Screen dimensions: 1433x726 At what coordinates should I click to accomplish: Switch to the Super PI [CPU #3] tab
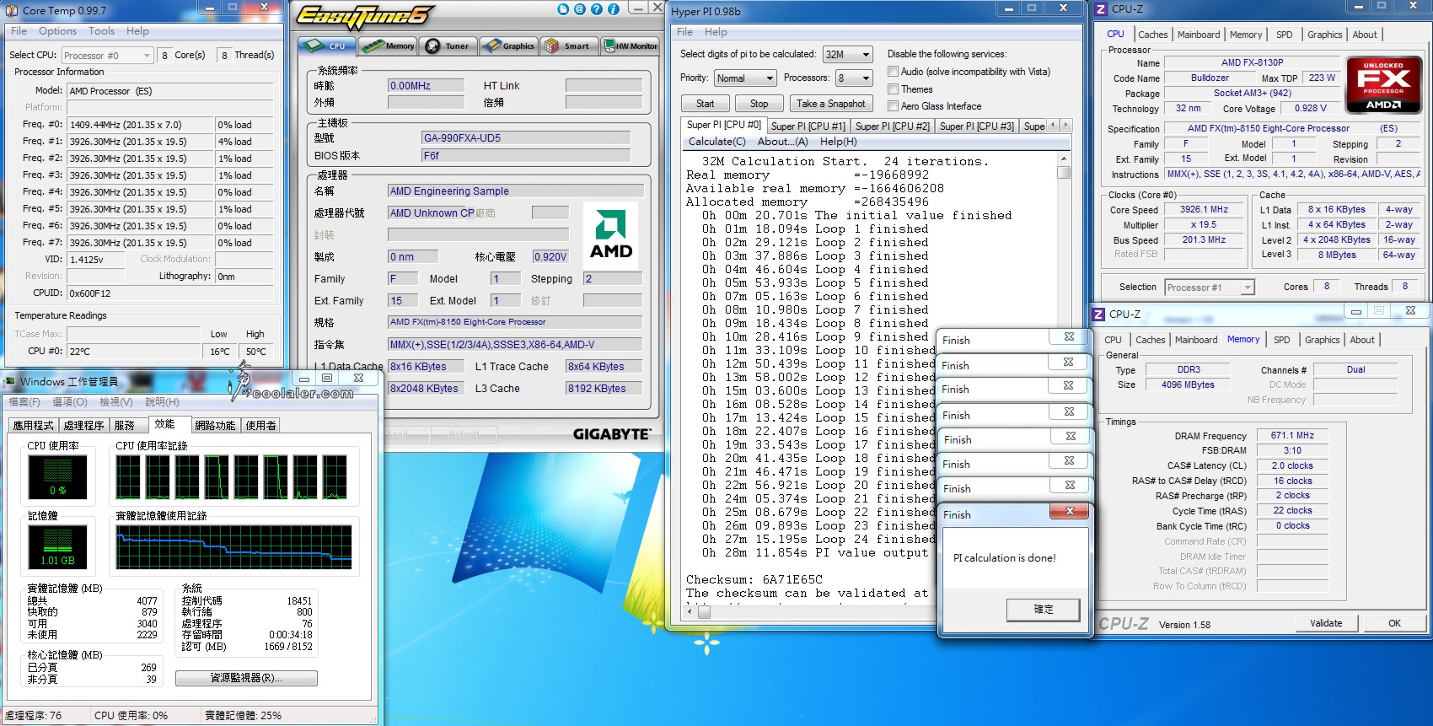976,126
